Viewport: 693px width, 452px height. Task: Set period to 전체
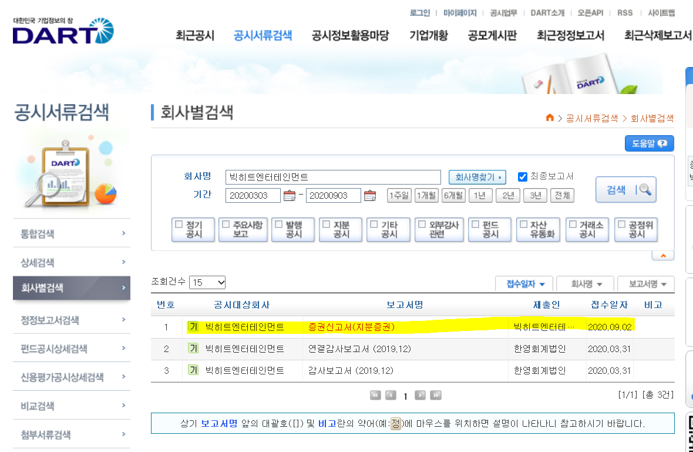(562, 196)
